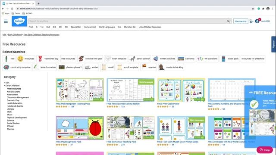
Task: Open the Help chat button
Action: (x=264, y=150)
